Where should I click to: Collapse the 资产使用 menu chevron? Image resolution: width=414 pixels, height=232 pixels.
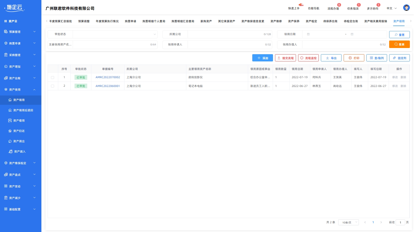[34, 90]
